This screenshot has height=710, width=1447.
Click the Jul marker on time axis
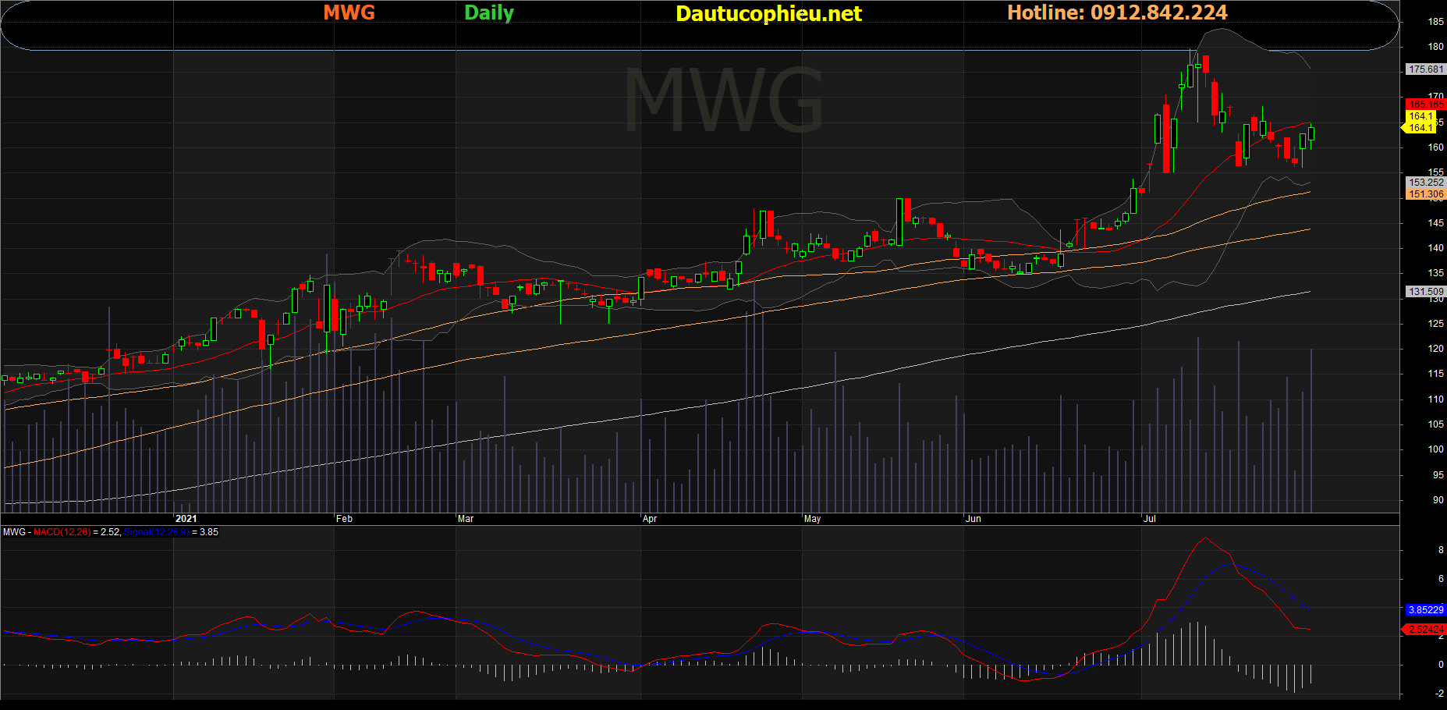click(x=1149, y=519)
